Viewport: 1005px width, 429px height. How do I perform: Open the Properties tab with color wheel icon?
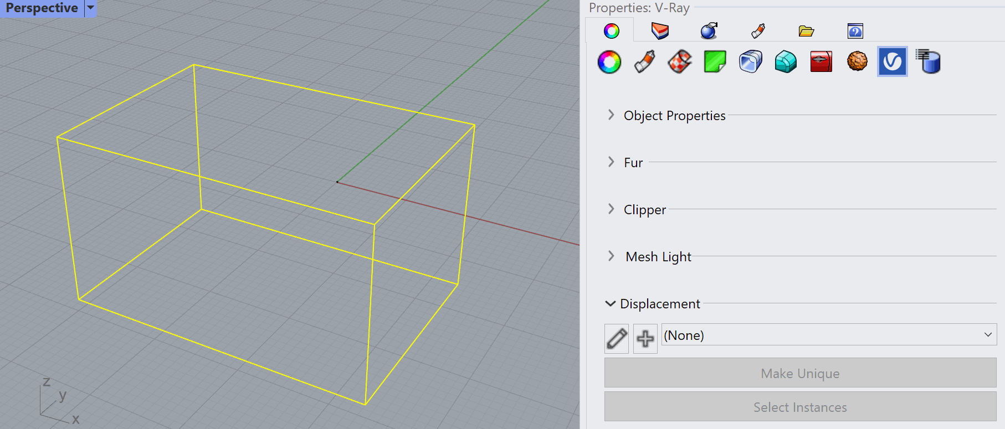(612, 31)
